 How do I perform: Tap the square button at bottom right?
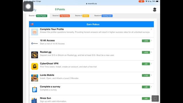click(155, 98)
